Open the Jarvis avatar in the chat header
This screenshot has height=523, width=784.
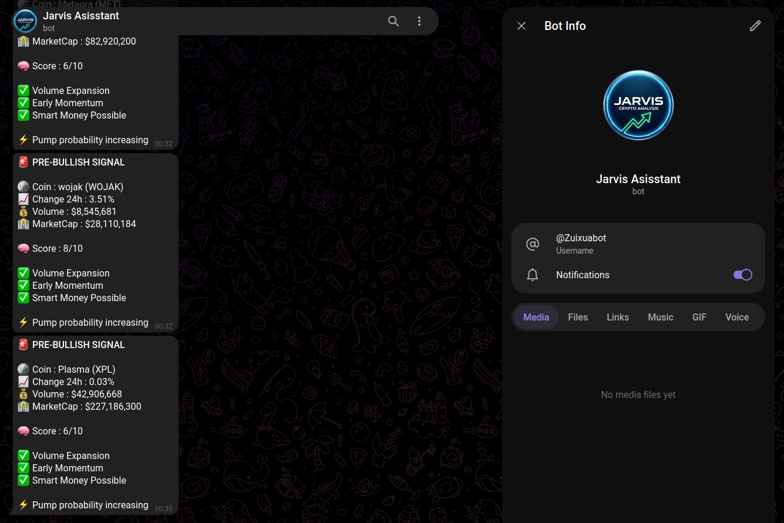(x=25, y=21)
